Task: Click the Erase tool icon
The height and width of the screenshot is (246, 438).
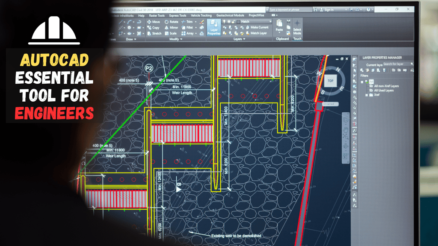Action: (x=202, y=22)
